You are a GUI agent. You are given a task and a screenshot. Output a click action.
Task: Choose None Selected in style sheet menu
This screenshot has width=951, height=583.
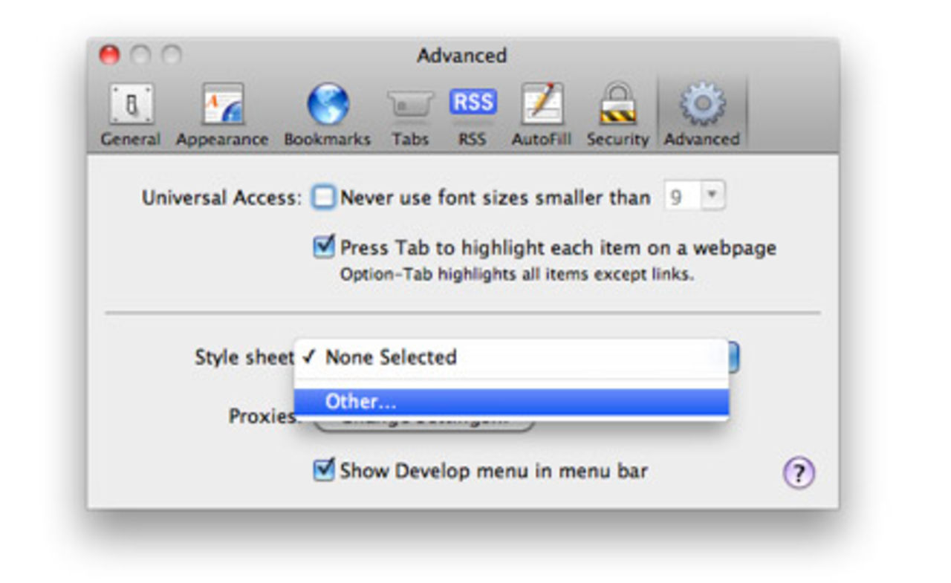pyautogui.click(x=391, y=357)
